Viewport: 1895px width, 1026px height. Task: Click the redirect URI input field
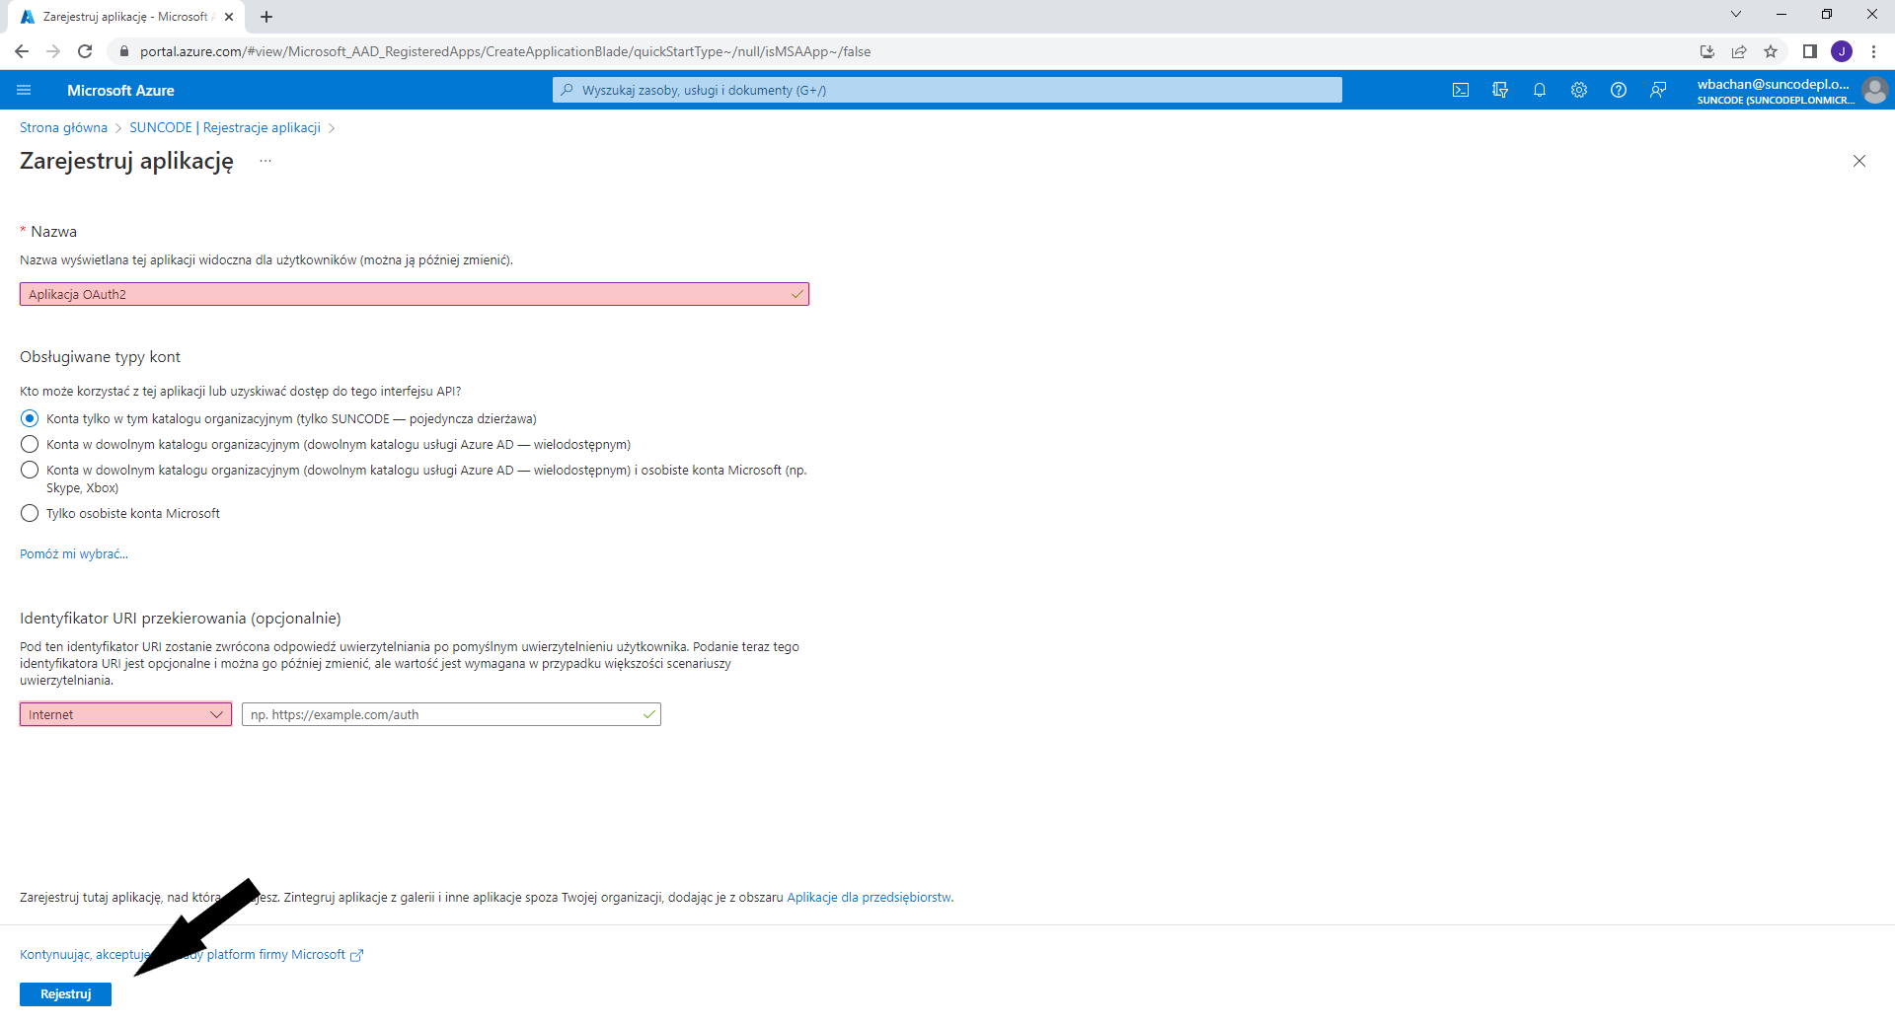451,714
